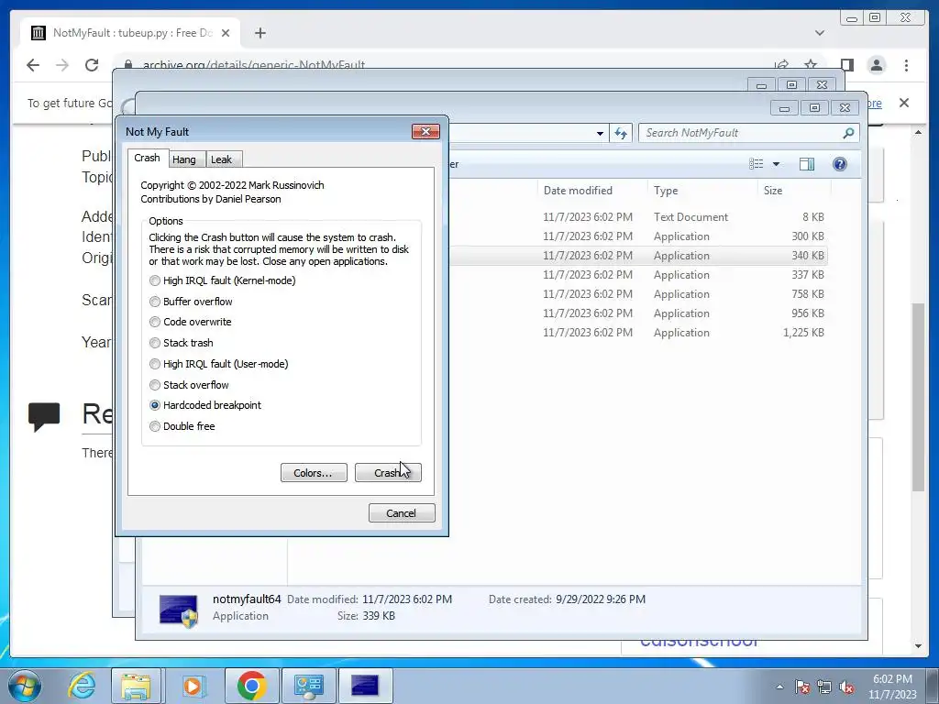Select the Text Document row, 8 KB
This screenshot has width=939, height=704.
click(x=638, y=217)
